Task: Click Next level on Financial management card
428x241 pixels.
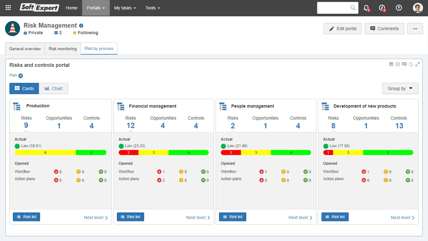Action: [198, 217]
